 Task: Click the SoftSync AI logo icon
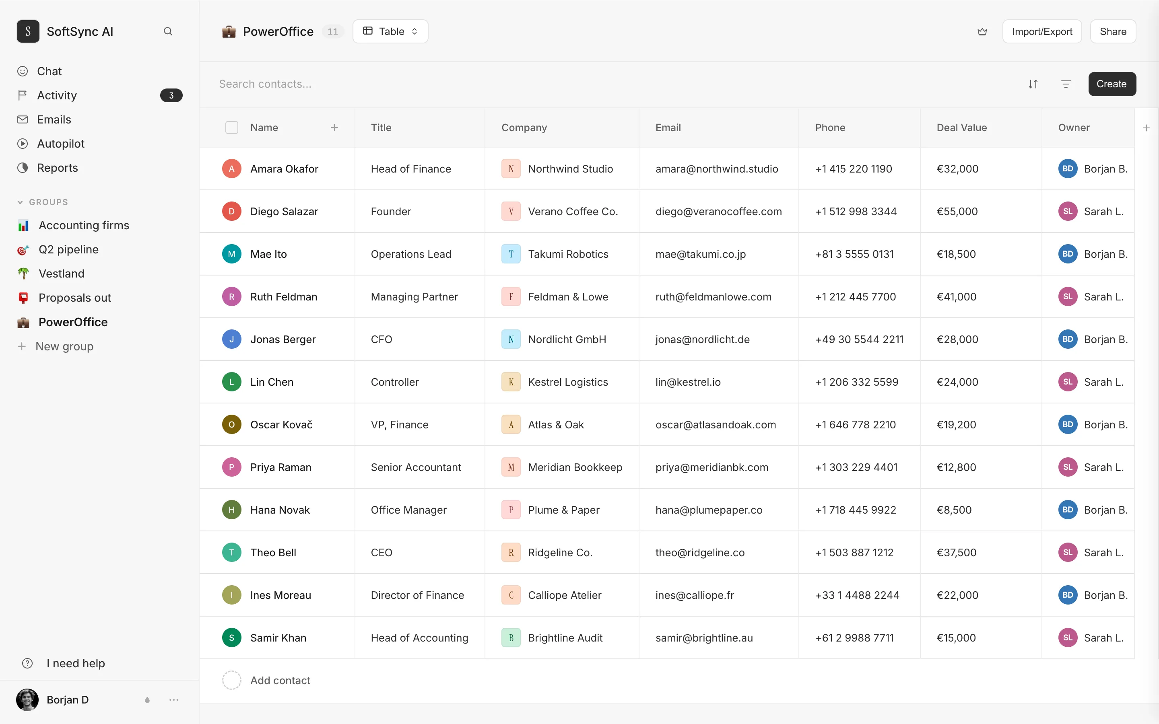click(28, 32)
